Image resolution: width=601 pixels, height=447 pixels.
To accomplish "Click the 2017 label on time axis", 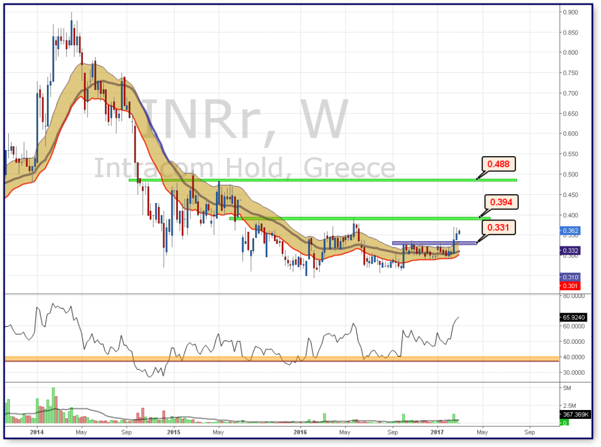I will coord(437,432).
